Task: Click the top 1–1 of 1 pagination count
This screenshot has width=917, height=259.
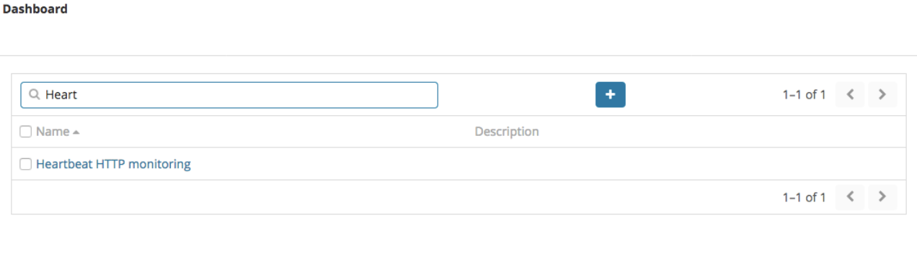Action: 804,94
